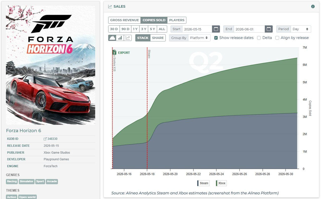This screenshot has height=199, width=321.
Task: Enable the Delta checkbox
Action: coord(259,38)
